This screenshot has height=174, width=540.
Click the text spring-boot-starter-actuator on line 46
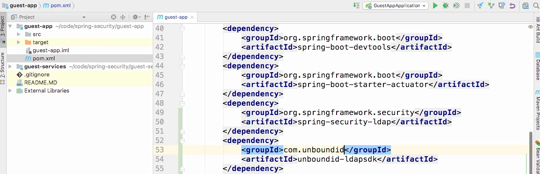(x=363, y=84)
